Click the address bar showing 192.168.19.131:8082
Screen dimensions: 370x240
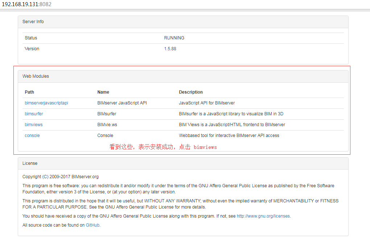pyautogui.click(x=28, y=4)
